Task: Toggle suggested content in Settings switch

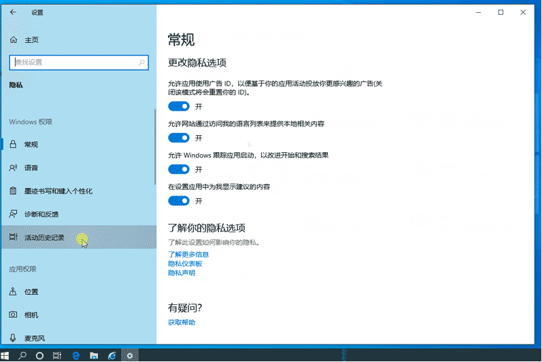Action: [179, 200]
